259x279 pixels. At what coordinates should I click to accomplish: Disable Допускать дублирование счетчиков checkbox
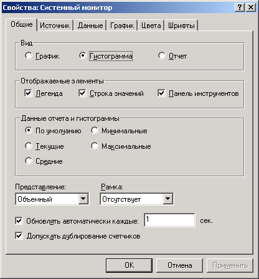[x=19, y=236]
